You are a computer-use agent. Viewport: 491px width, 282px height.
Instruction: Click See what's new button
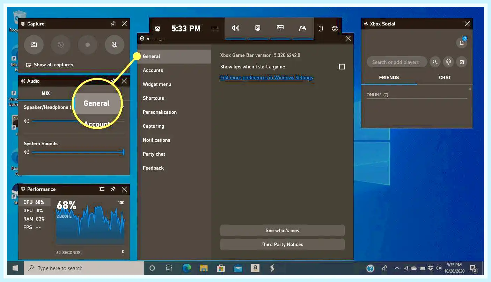[282, 230]
